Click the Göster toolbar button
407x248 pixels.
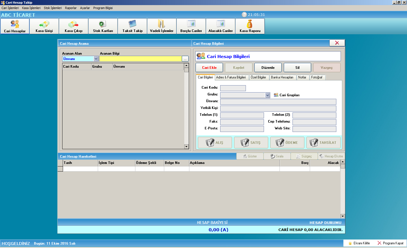coord(250,156)
